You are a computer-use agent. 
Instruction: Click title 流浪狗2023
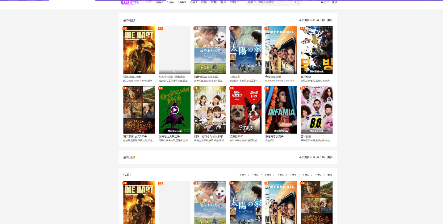click(237, 136)
